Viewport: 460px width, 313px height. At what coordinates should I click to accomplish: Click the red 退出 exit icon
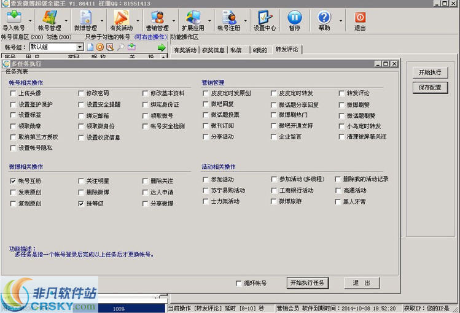point(360,20)
